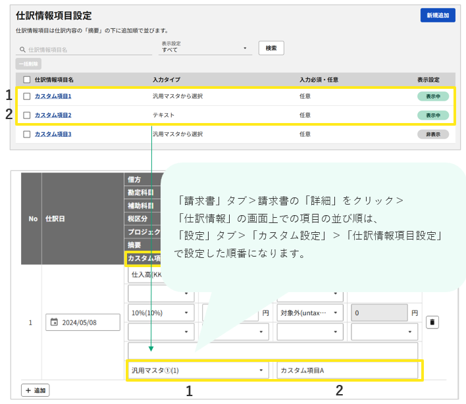Image resolution: width=466 pixels, height=404 pixels.
Task: Open the empty dropdown below 仕入高
Action: (161, 293)
